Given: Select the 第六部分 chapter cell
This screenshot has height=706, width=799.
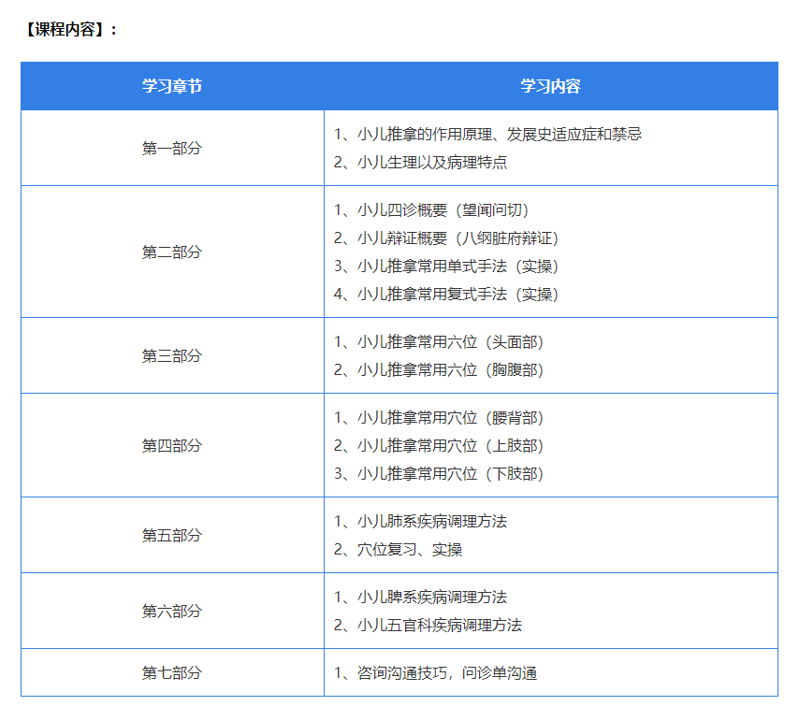Looking at the screenshot, I should pyautogui.click(x=172, y=612).
